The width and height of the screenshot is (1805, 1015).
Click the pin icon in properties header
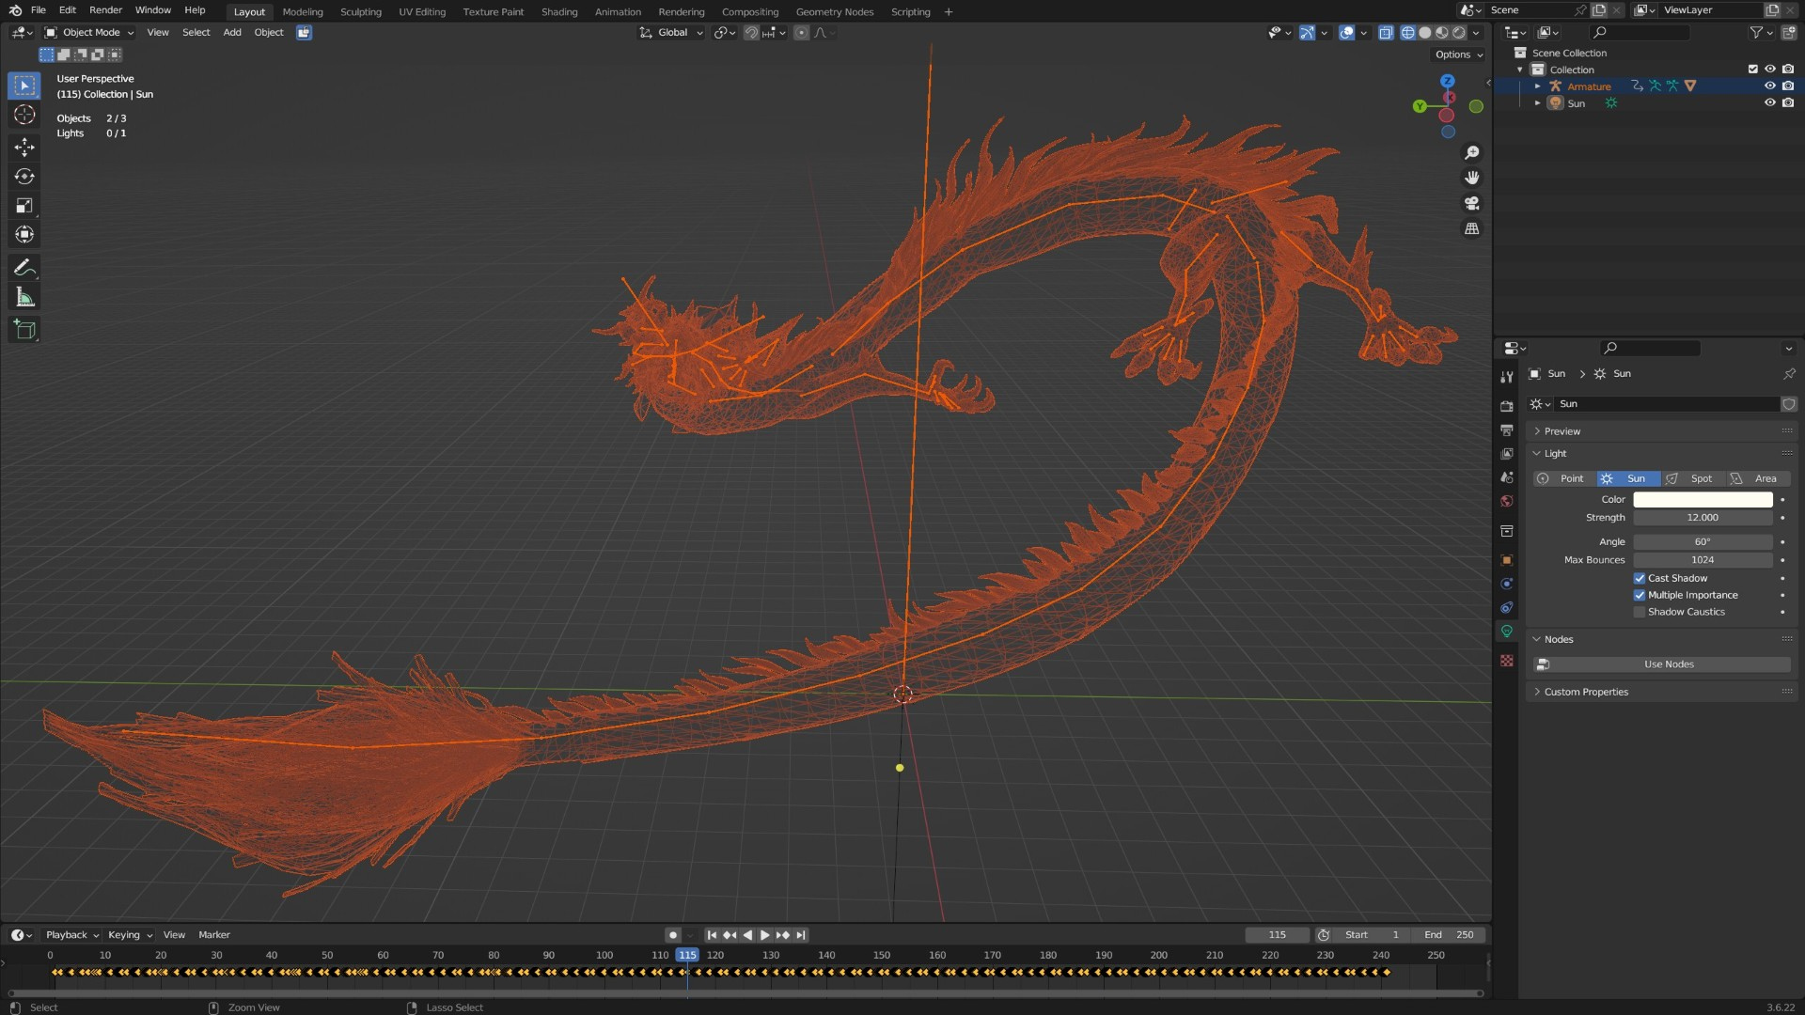click(x=1788, y=374)
